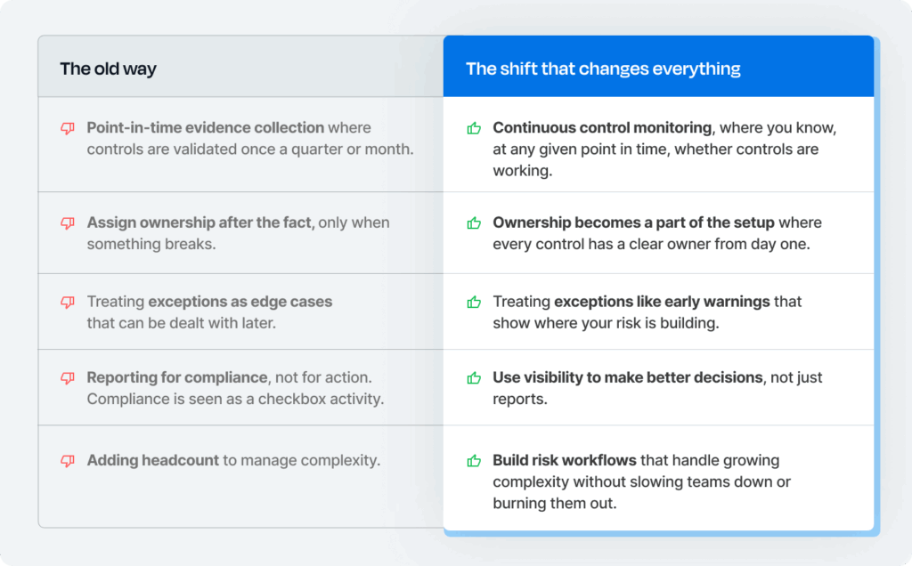Click 'Adding headcount' bold phrase
Image resolution: width=912 pixels, height=566 pixels.
[x=153, y=460]
